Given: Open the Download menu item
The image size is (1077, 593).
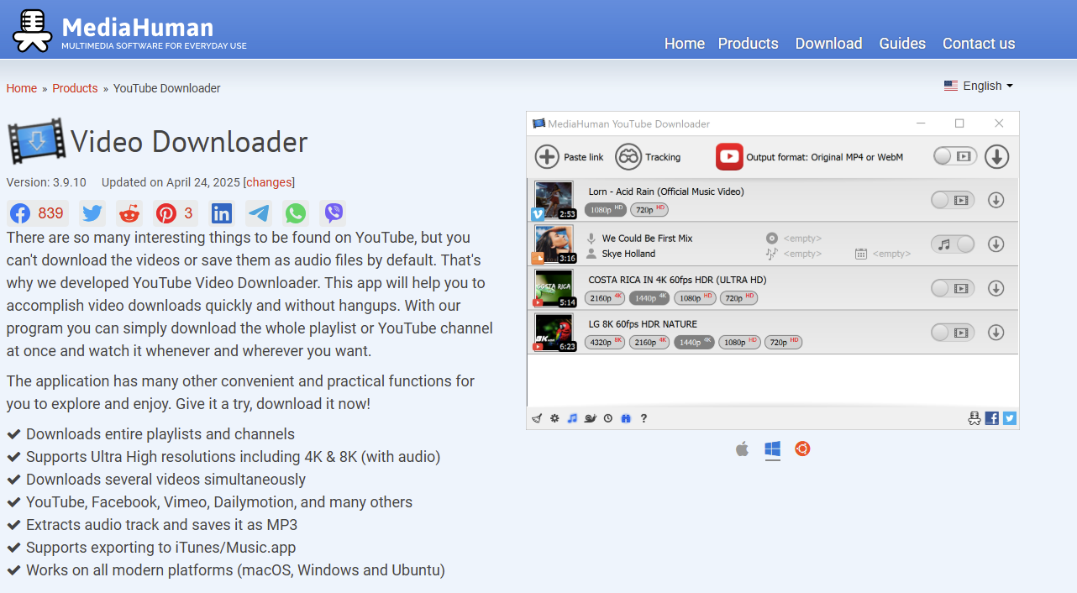Looking at the screenshot, I should [828, 44].
